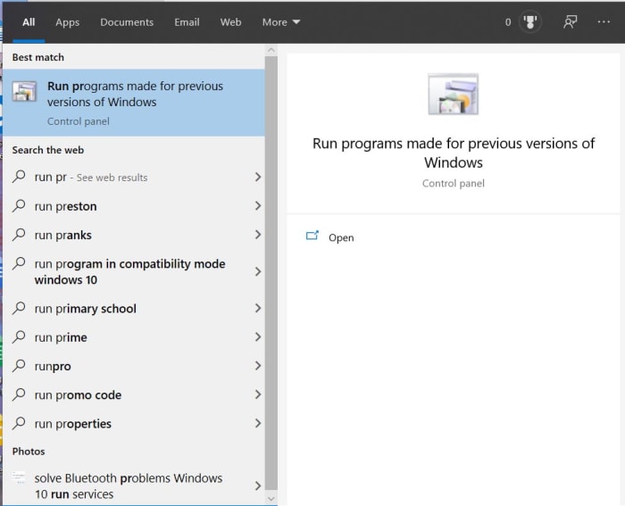Expand arrow for 'run preston'
The width and height of the screenshot is (625, 506).
(x=258, y=205)
